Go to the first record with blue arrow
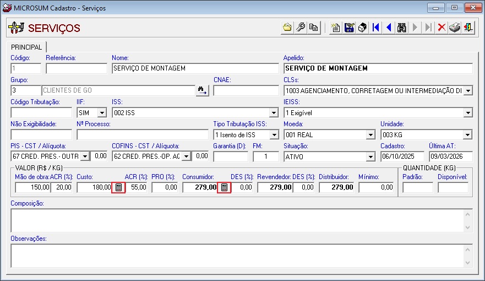The height and width of the screenshot is (281, 485). point(375,28)
